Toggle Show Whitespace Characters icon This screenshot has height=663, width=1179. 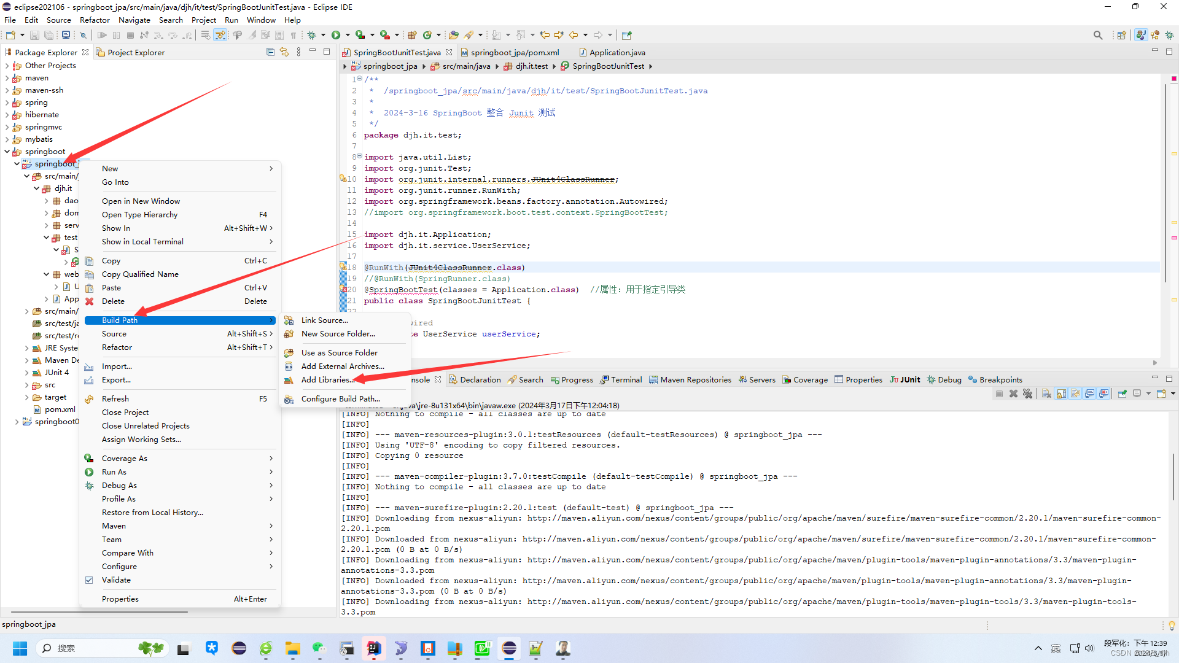point(294,35)
